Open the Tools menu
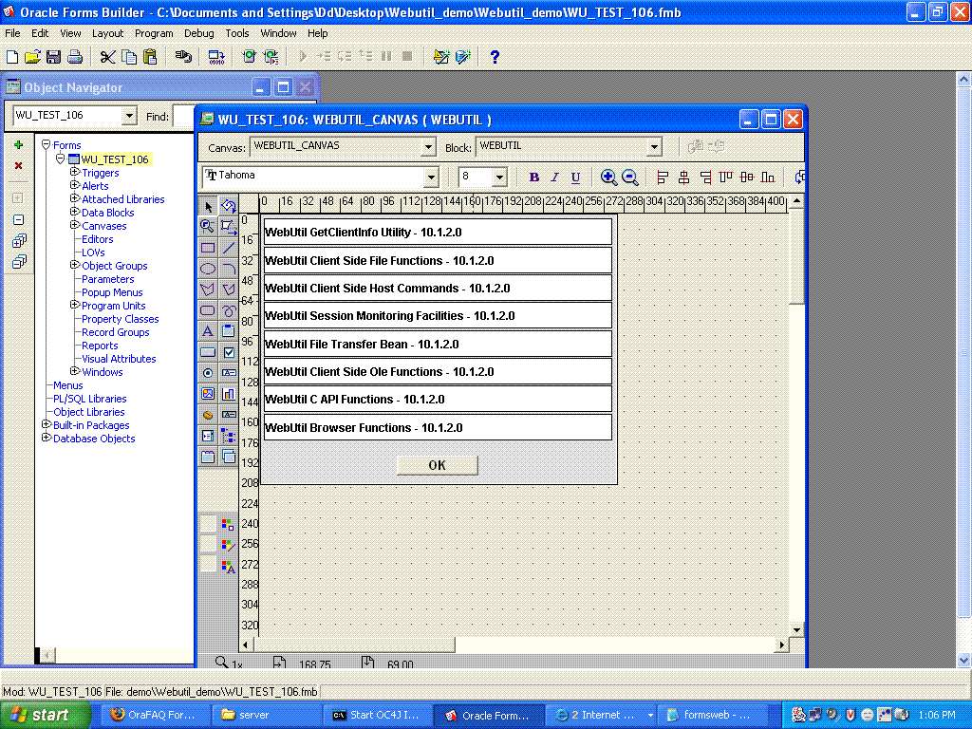The height and width of the screenshot is (729, 972). coord(236,33)
